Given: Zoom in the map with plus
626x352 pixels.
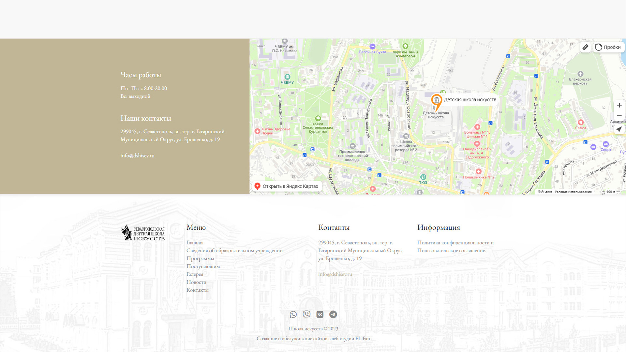Looking at the screenshot, I should [619, 105].
